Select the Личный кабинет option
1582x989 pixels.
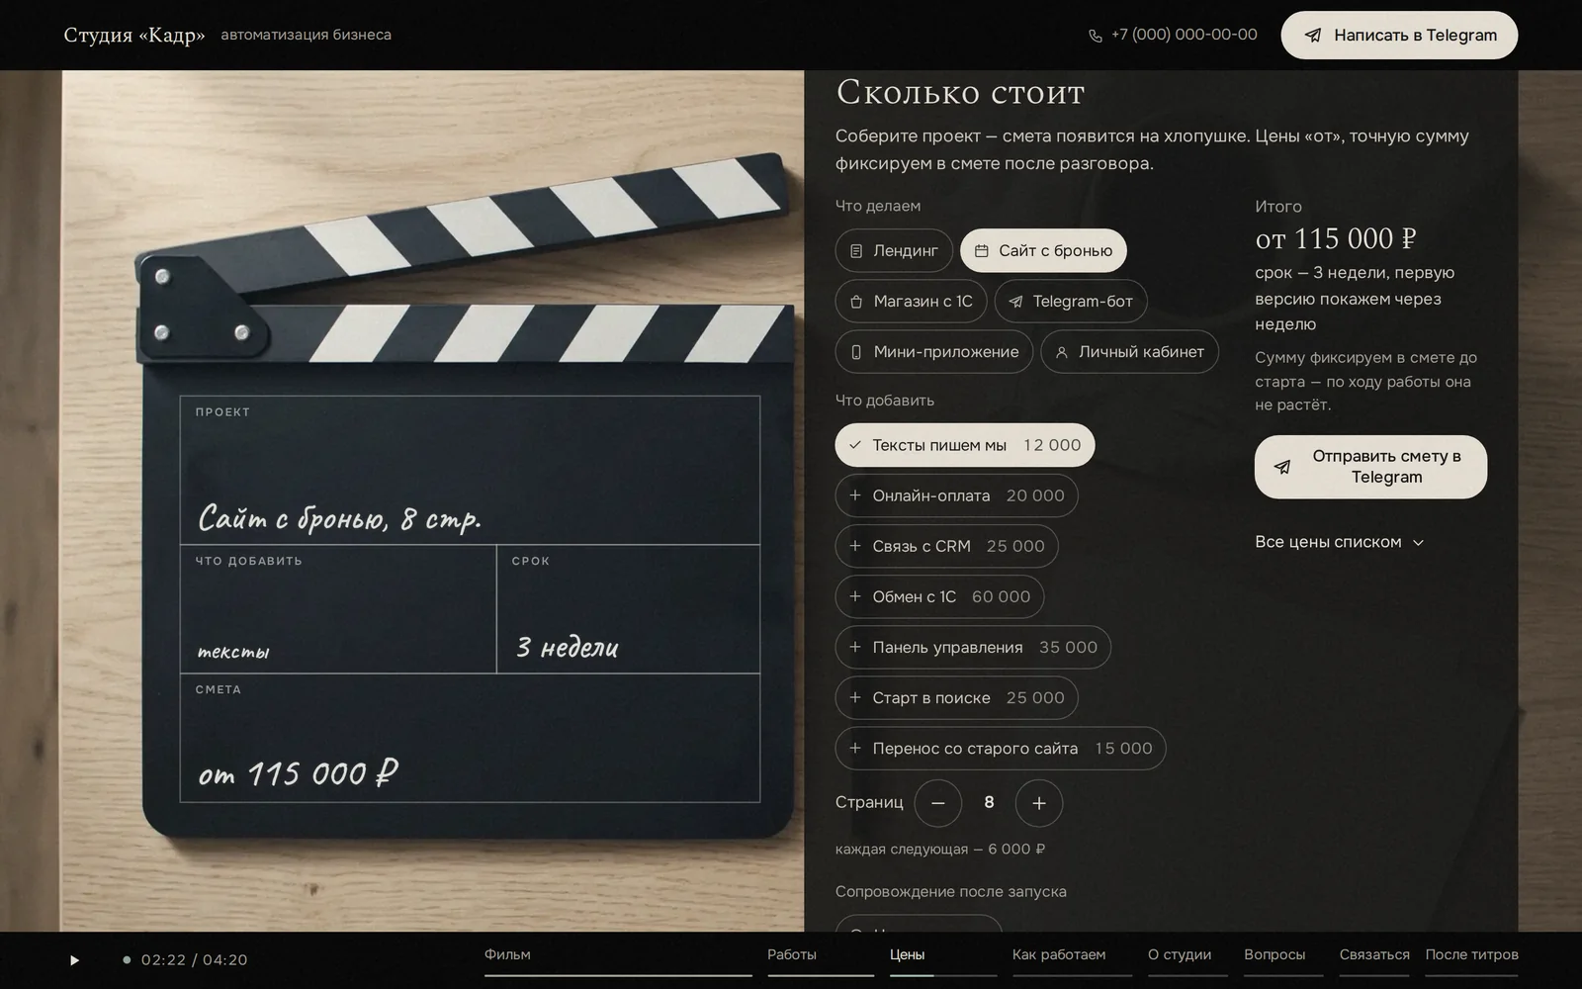coord(1129,352)
